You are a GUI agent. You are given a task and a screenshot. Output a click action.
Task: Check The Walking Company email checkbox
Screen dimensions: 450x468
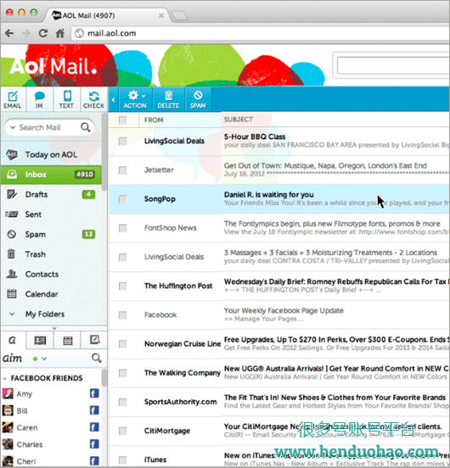tap(122, 373)
